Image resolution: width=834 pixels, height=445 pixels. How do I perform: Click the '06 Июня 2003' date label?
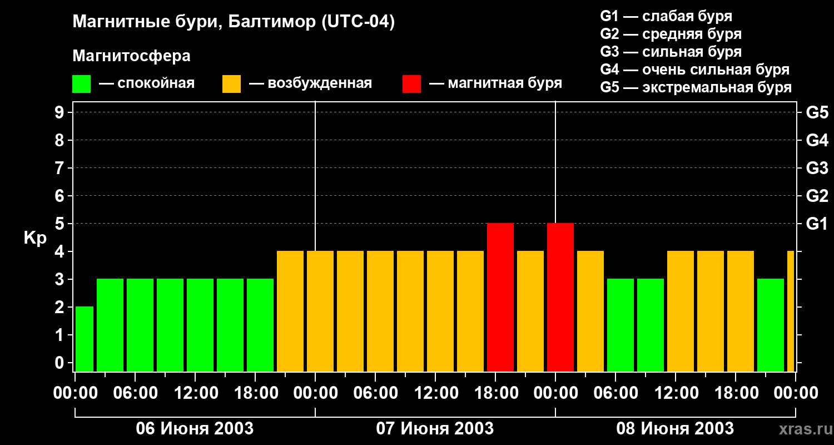195,429
